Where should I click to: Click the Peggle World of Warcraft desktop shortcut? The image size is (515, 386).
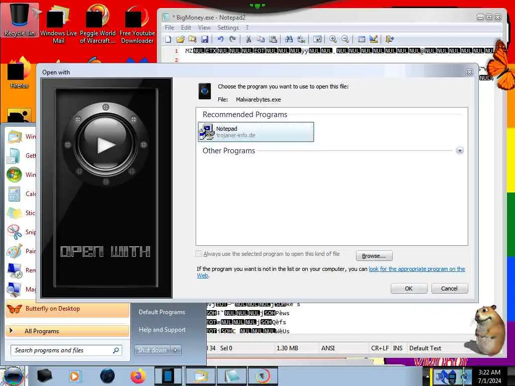[98, 24]
